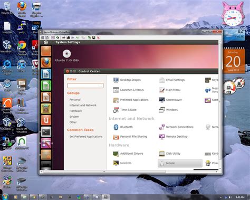The width and height of the screenshot is (250, 200).
Task: Open Monitors settings
Action: click(x=122, y=163)
